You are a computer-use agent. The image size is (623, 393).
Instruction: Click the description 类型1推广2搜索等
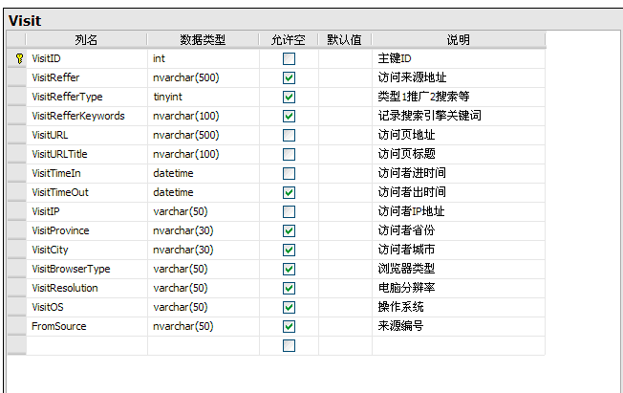(423, 97)
